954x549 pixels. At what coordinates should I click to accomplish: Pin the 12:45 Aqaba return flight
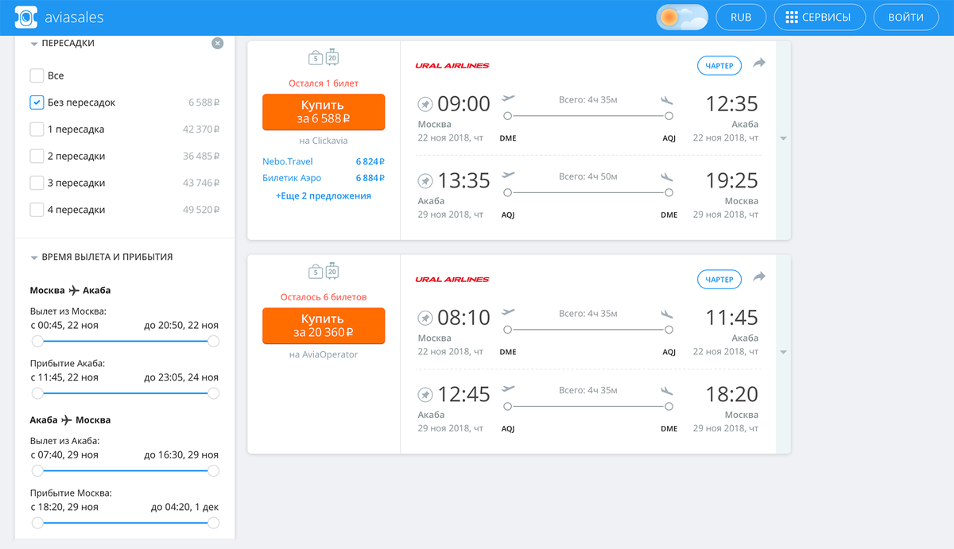tap(425, 395)
